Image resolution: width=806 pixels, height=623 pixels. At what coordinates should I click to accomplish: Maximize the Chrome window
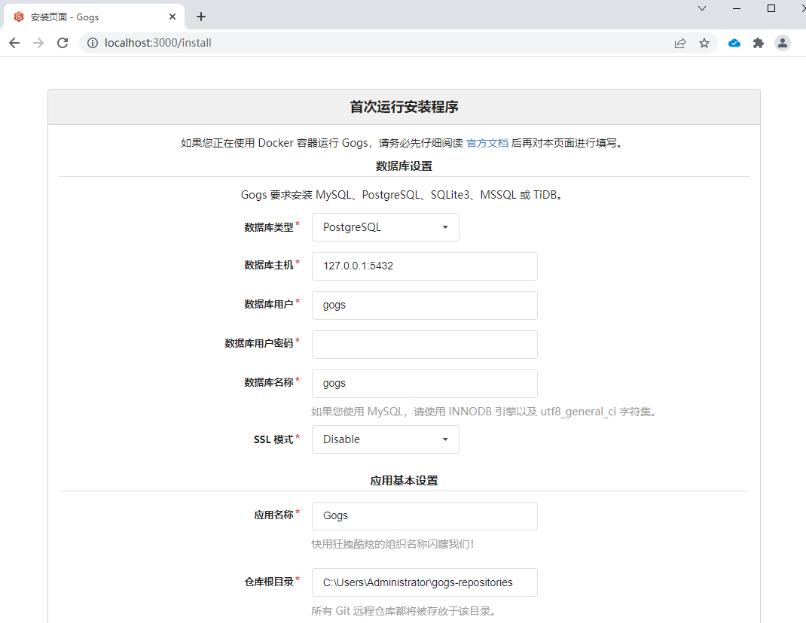pos(771,8)
